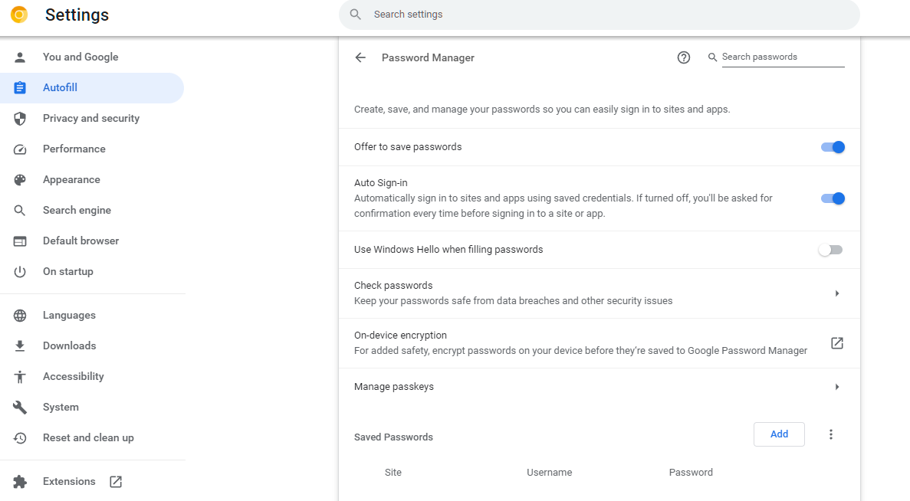Screen dimensions: 910x501
Task: Enable the Windows Hello toggle for filling passwords
Action: [x=830, y=250]
